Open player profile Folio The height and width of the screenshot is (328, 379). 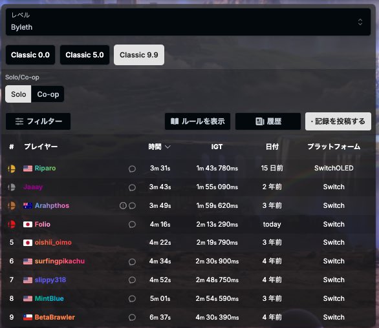(43, 225)
